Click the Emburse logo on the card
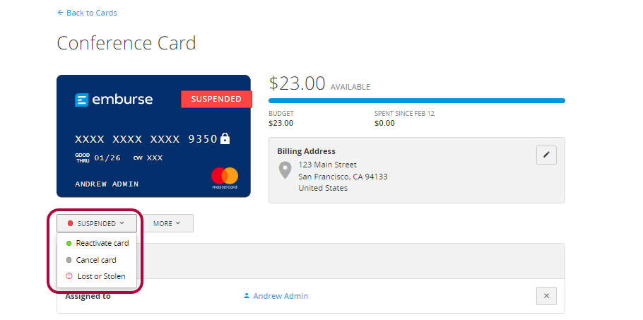 (x=114, y=100)
